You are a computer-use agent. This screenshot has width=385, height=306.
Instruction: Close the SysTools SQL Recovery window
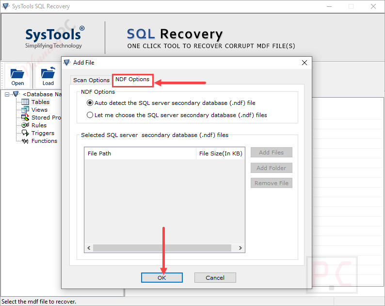coord(373,6)
